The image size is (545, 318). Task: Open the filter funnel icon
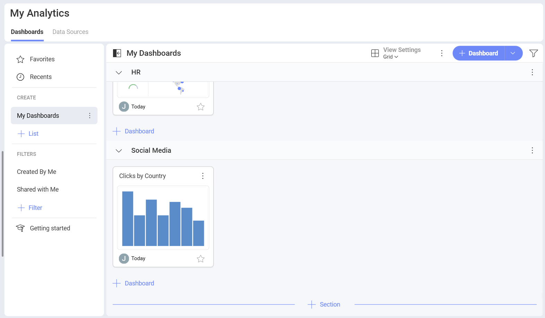[534, 53]
